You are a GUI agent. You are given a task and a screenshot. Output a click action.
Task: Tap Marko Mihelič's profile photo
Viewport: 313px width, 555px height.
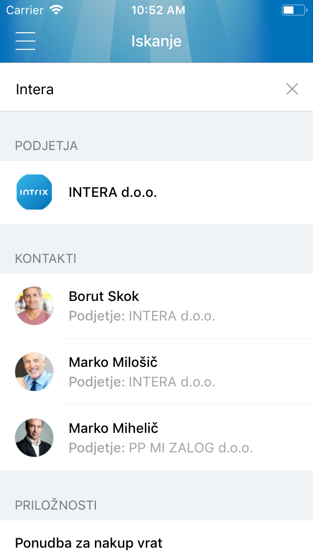(34, 438)
